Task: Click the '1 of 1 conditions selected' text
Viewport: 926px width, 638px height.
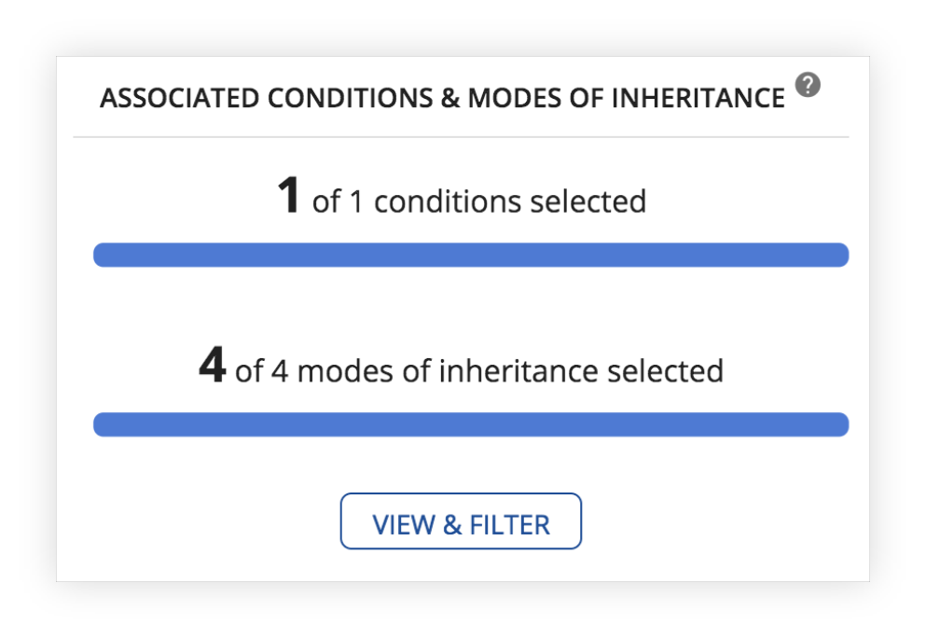Action: pyautogui.click(x=462, y=197)
